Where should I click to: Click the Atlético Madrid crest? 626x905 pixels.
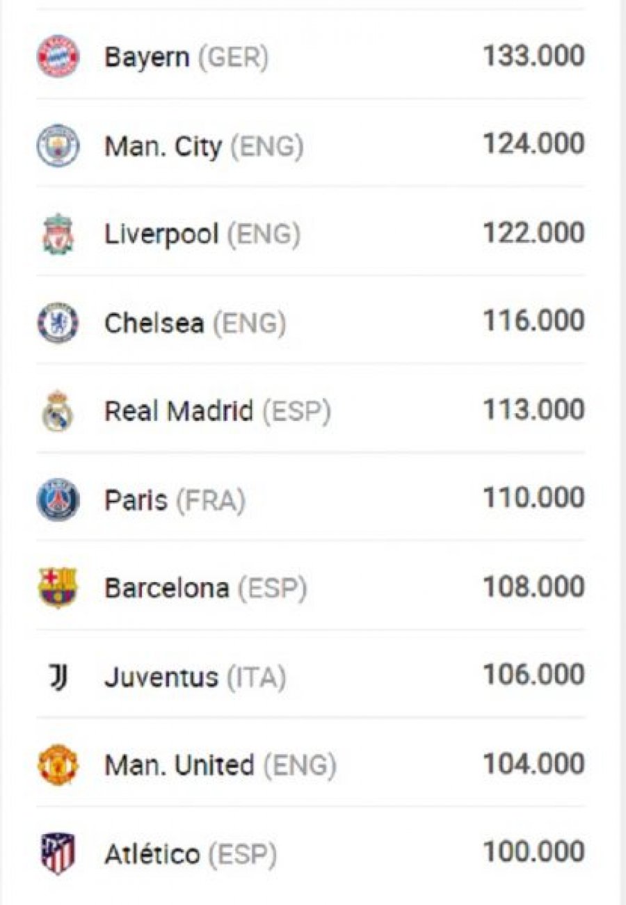click(x=58, y=854)
